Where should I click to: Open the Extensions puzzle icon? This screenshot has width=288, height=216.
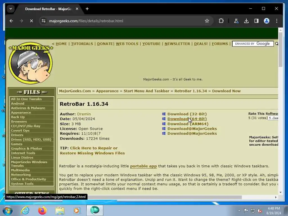click(x=221, y=21)
